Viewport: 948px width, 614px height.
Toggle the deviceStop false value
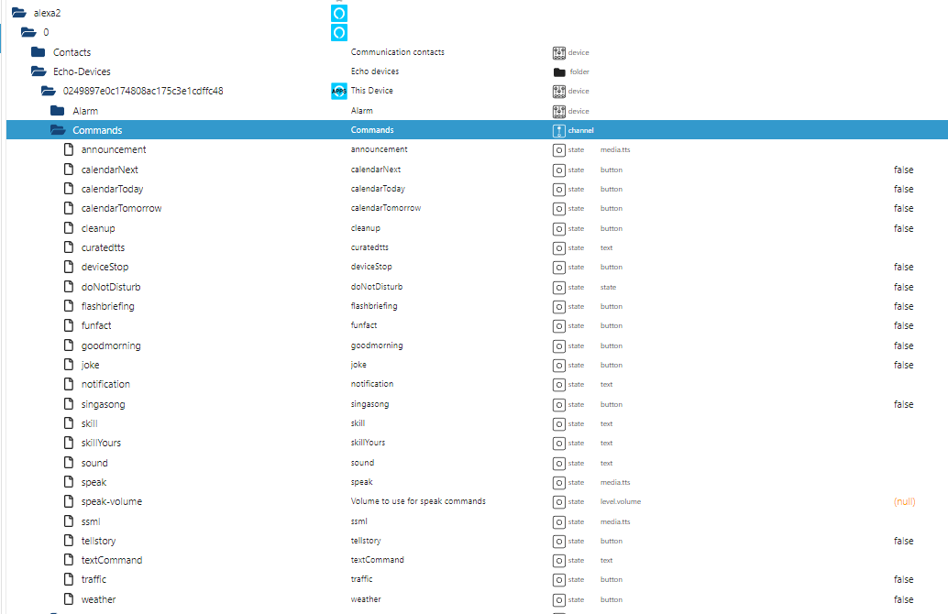(x=903, y=267)
